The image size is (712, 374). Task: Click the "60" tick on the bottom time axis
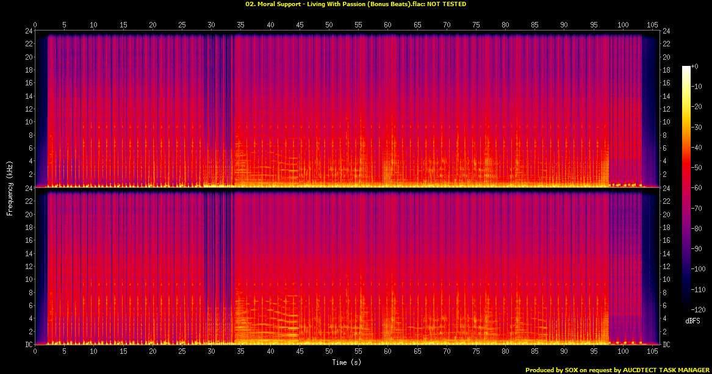(x=387, y=351)
